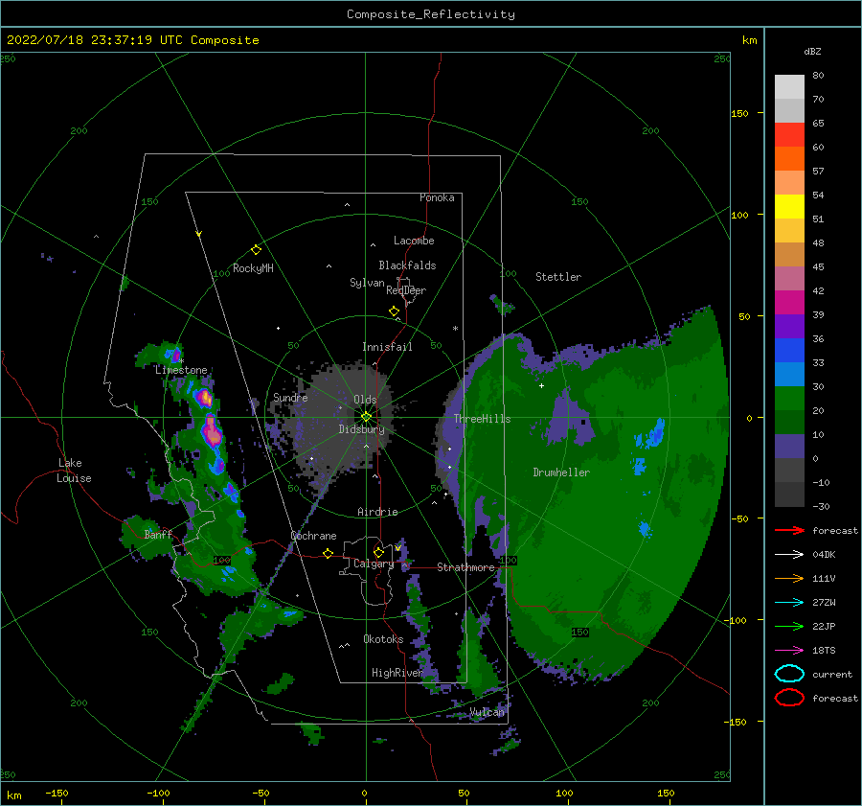This screenshot has width=862, height=806.
Task: Click the Limestone label on map
Action: click(x=181, y=370)
